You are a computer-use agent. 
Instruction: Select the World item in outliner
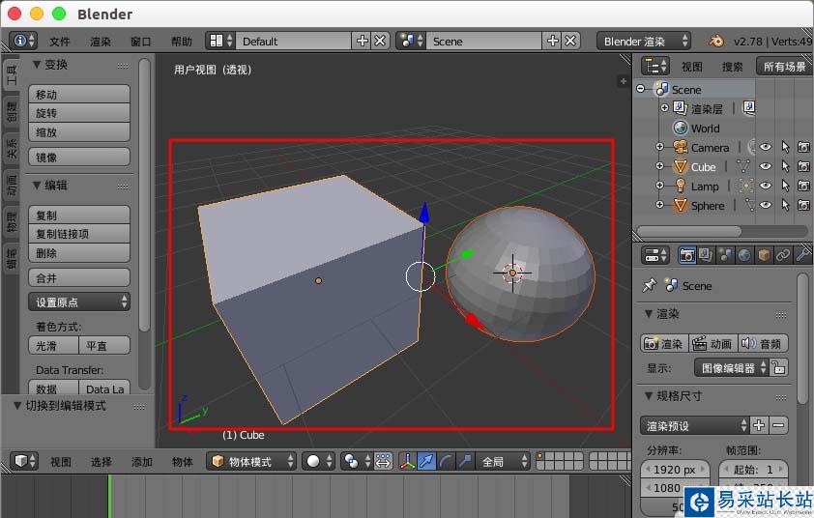pyautogui.click(x=705, y=129)
